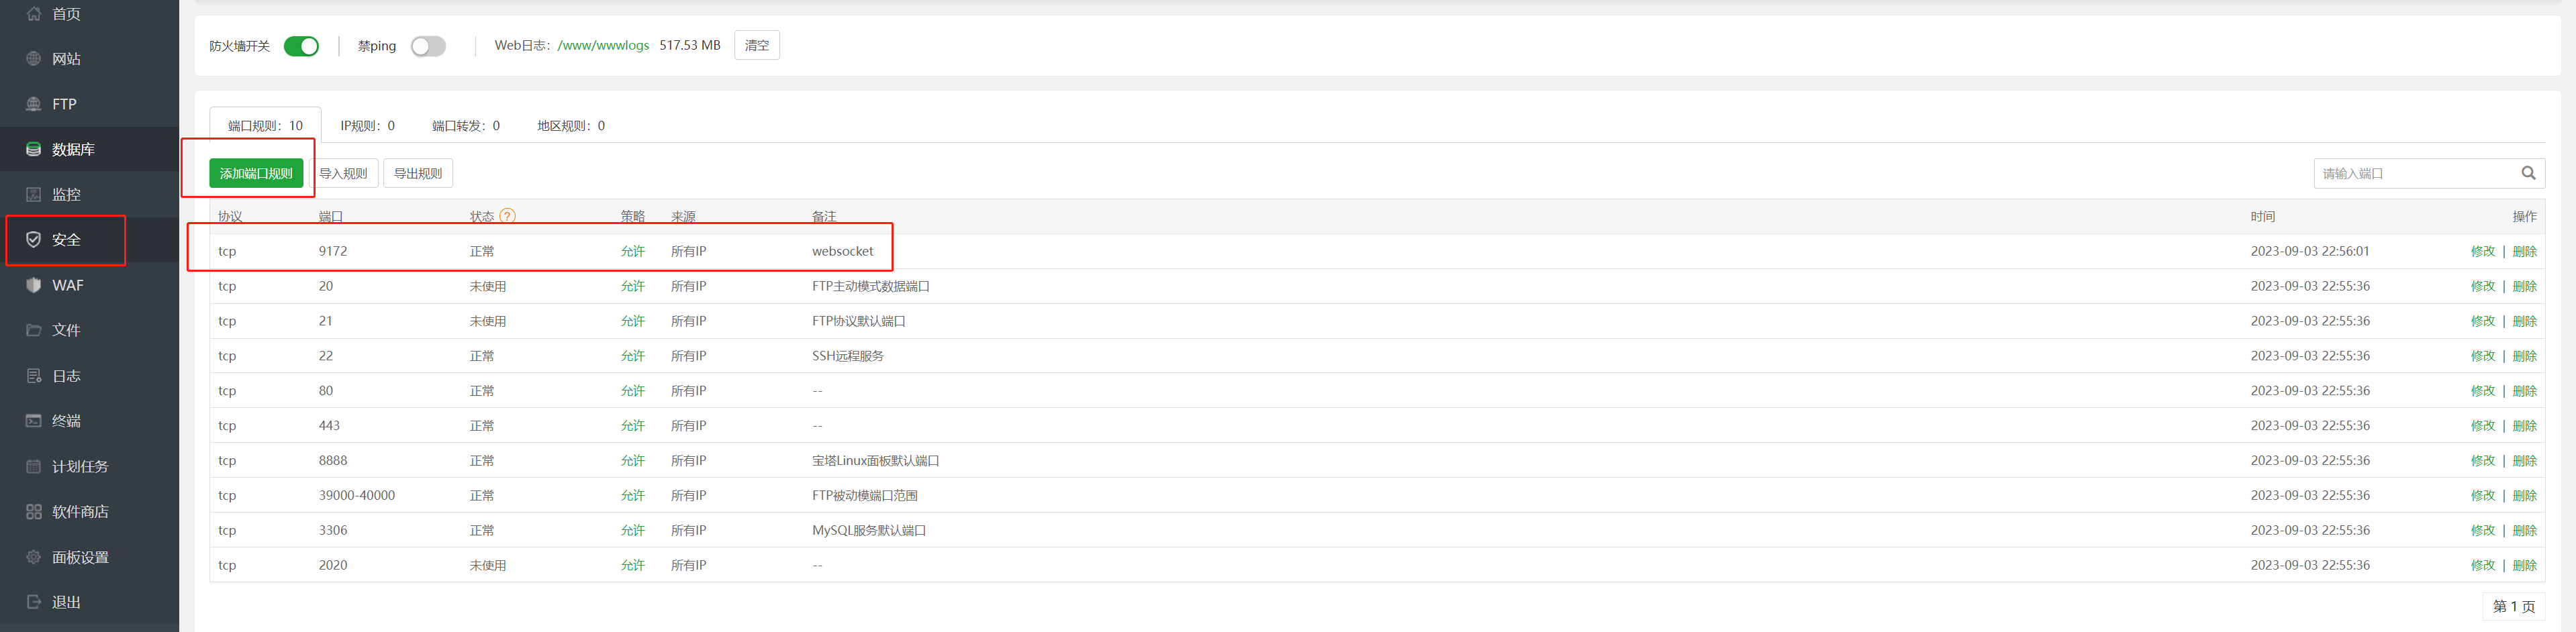
Task: Click the 清空 web log button
Action: pyautogui.click(x=757, y=45)
